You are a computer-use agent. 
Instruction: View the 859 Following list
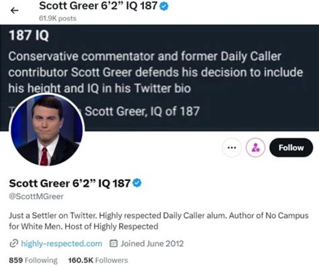33,260
